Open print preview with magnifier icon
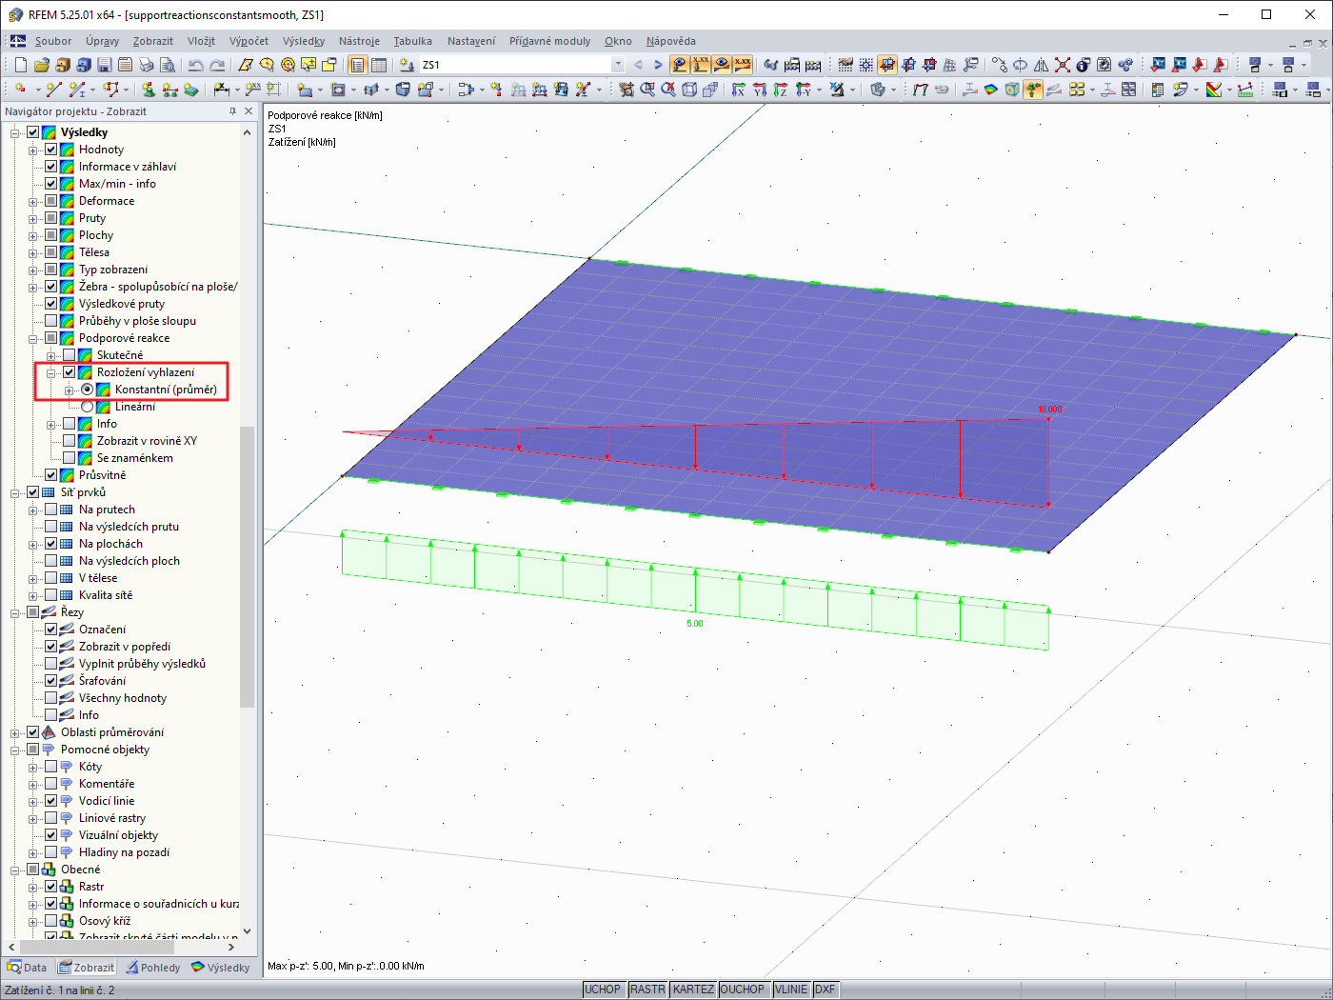This screenshot has height=1000, width=1333. click(x=167, y=65)
